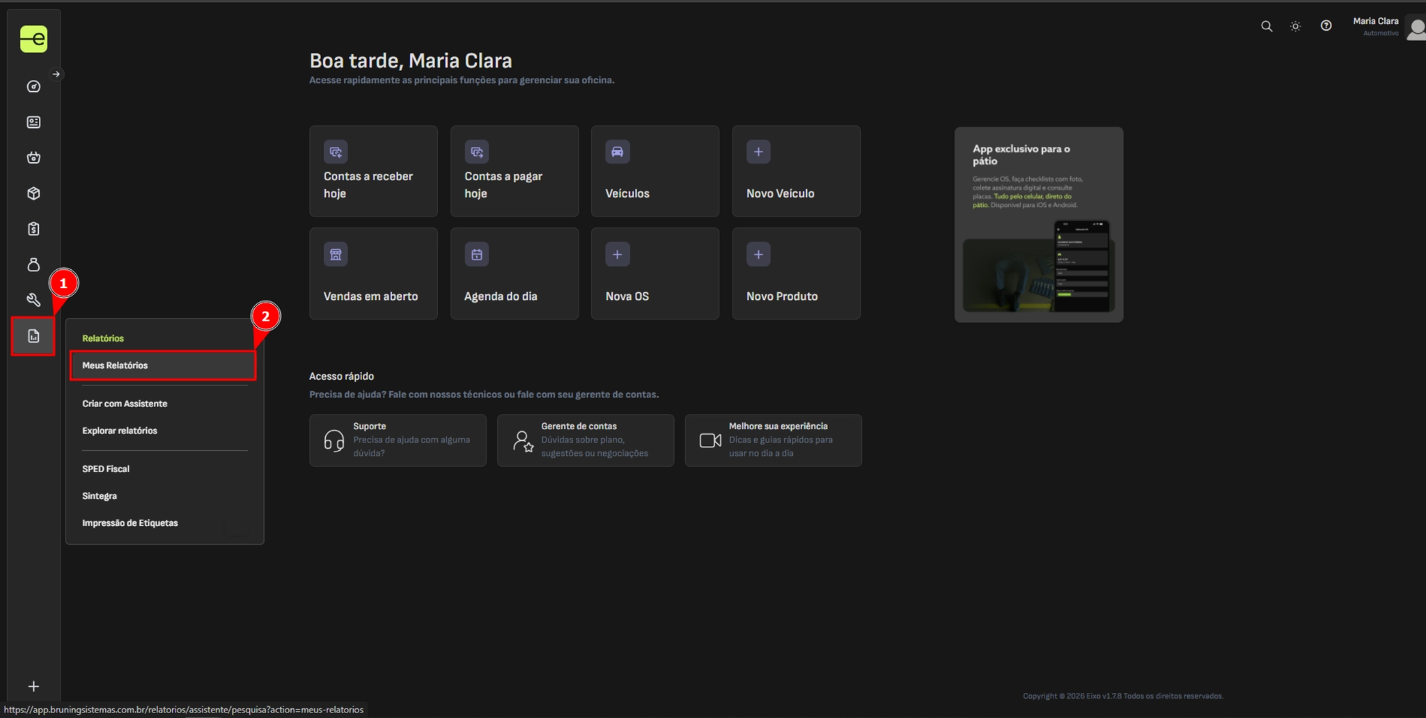Open the App exclusivo para o pátio banner

coord(1038,224)
